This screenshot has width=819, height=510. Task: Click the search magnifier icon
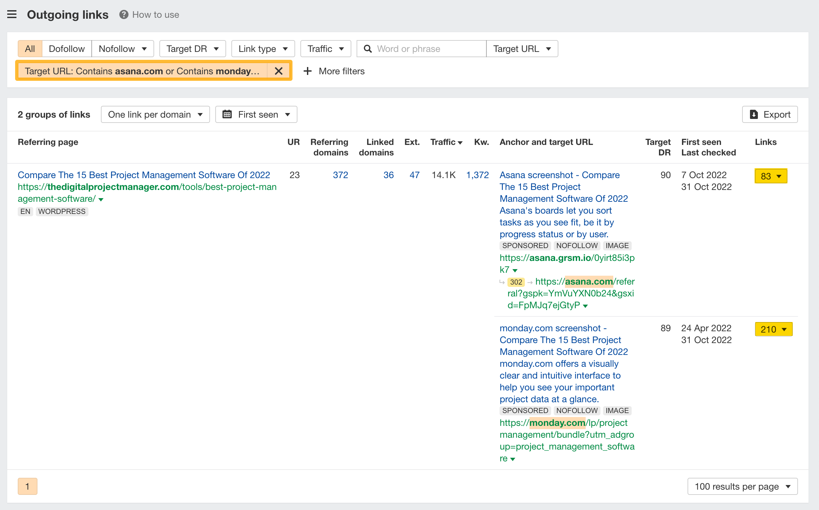click(x=368, y=49)
